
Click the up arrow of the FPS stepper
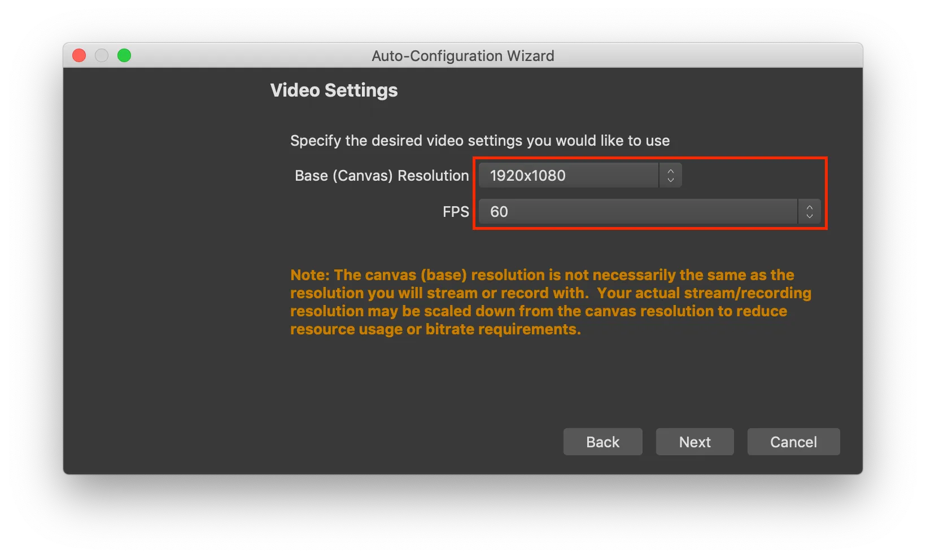point(809,208)
